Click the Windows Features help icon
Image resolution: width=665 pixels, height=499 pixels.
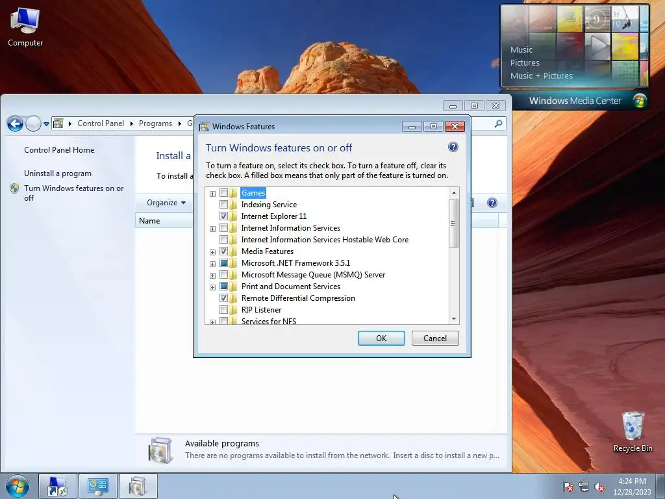coord(453,147)
